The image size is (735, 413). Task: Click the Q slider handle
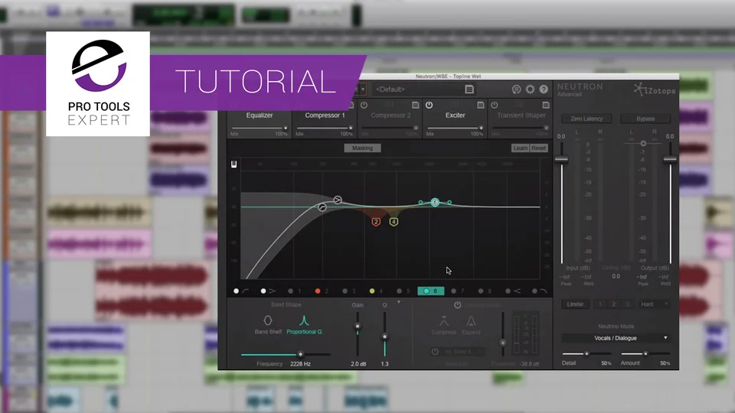click(385, 337)
